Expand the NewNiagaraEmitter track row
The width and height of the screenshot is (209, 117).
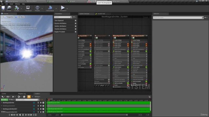2,103
